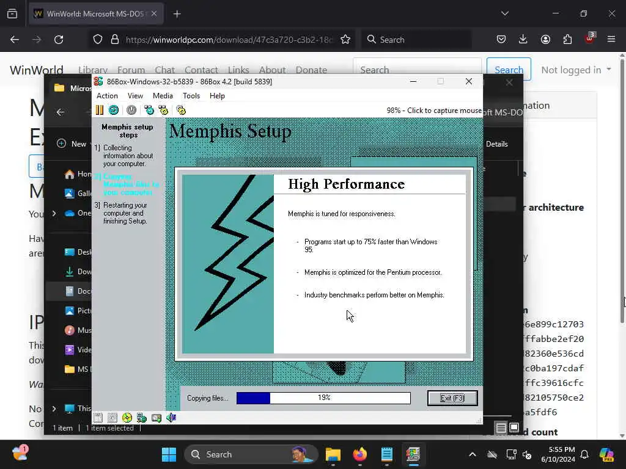Click the ACPI shutdown power icon
The width and height of the screenshot is (626, 469).
(131, 110)
